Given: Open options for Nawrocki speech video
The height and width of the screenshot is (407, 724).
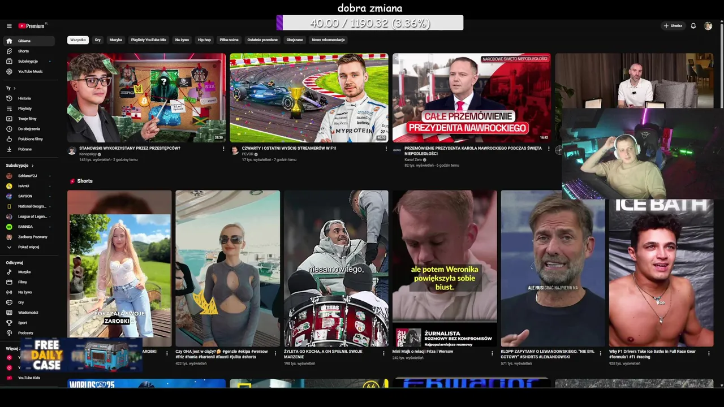Looking at the screenshot, I should 549,149.
